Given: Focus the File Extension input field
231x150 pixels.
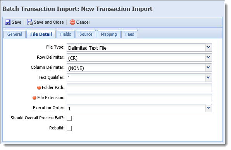Looking at the screenshot, I should pos(139,98).
